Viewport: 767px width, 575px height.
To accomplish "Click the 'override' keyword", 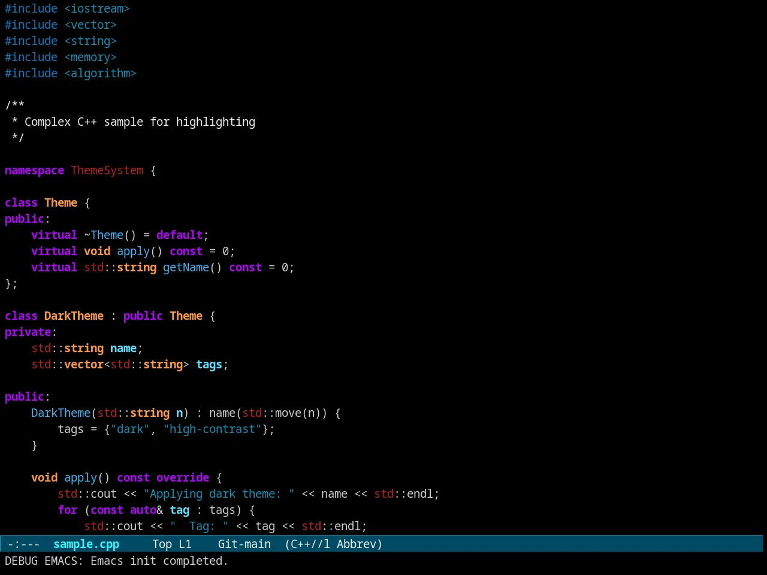I will point(183,477).
